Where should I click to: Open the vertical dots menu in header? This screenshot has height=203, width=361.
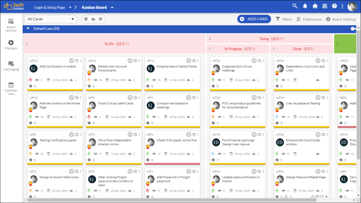pyautogui.click(x=342, y=7)
